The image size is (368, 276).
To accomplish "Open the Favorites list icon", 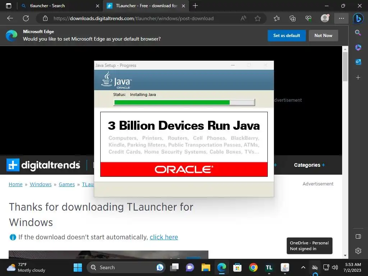I will (x=277, y=18).
